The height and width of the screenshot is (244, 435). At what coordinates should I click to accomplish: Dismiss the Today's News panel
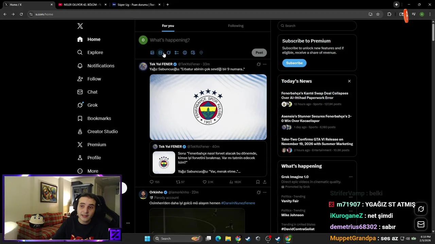[349, 81]
